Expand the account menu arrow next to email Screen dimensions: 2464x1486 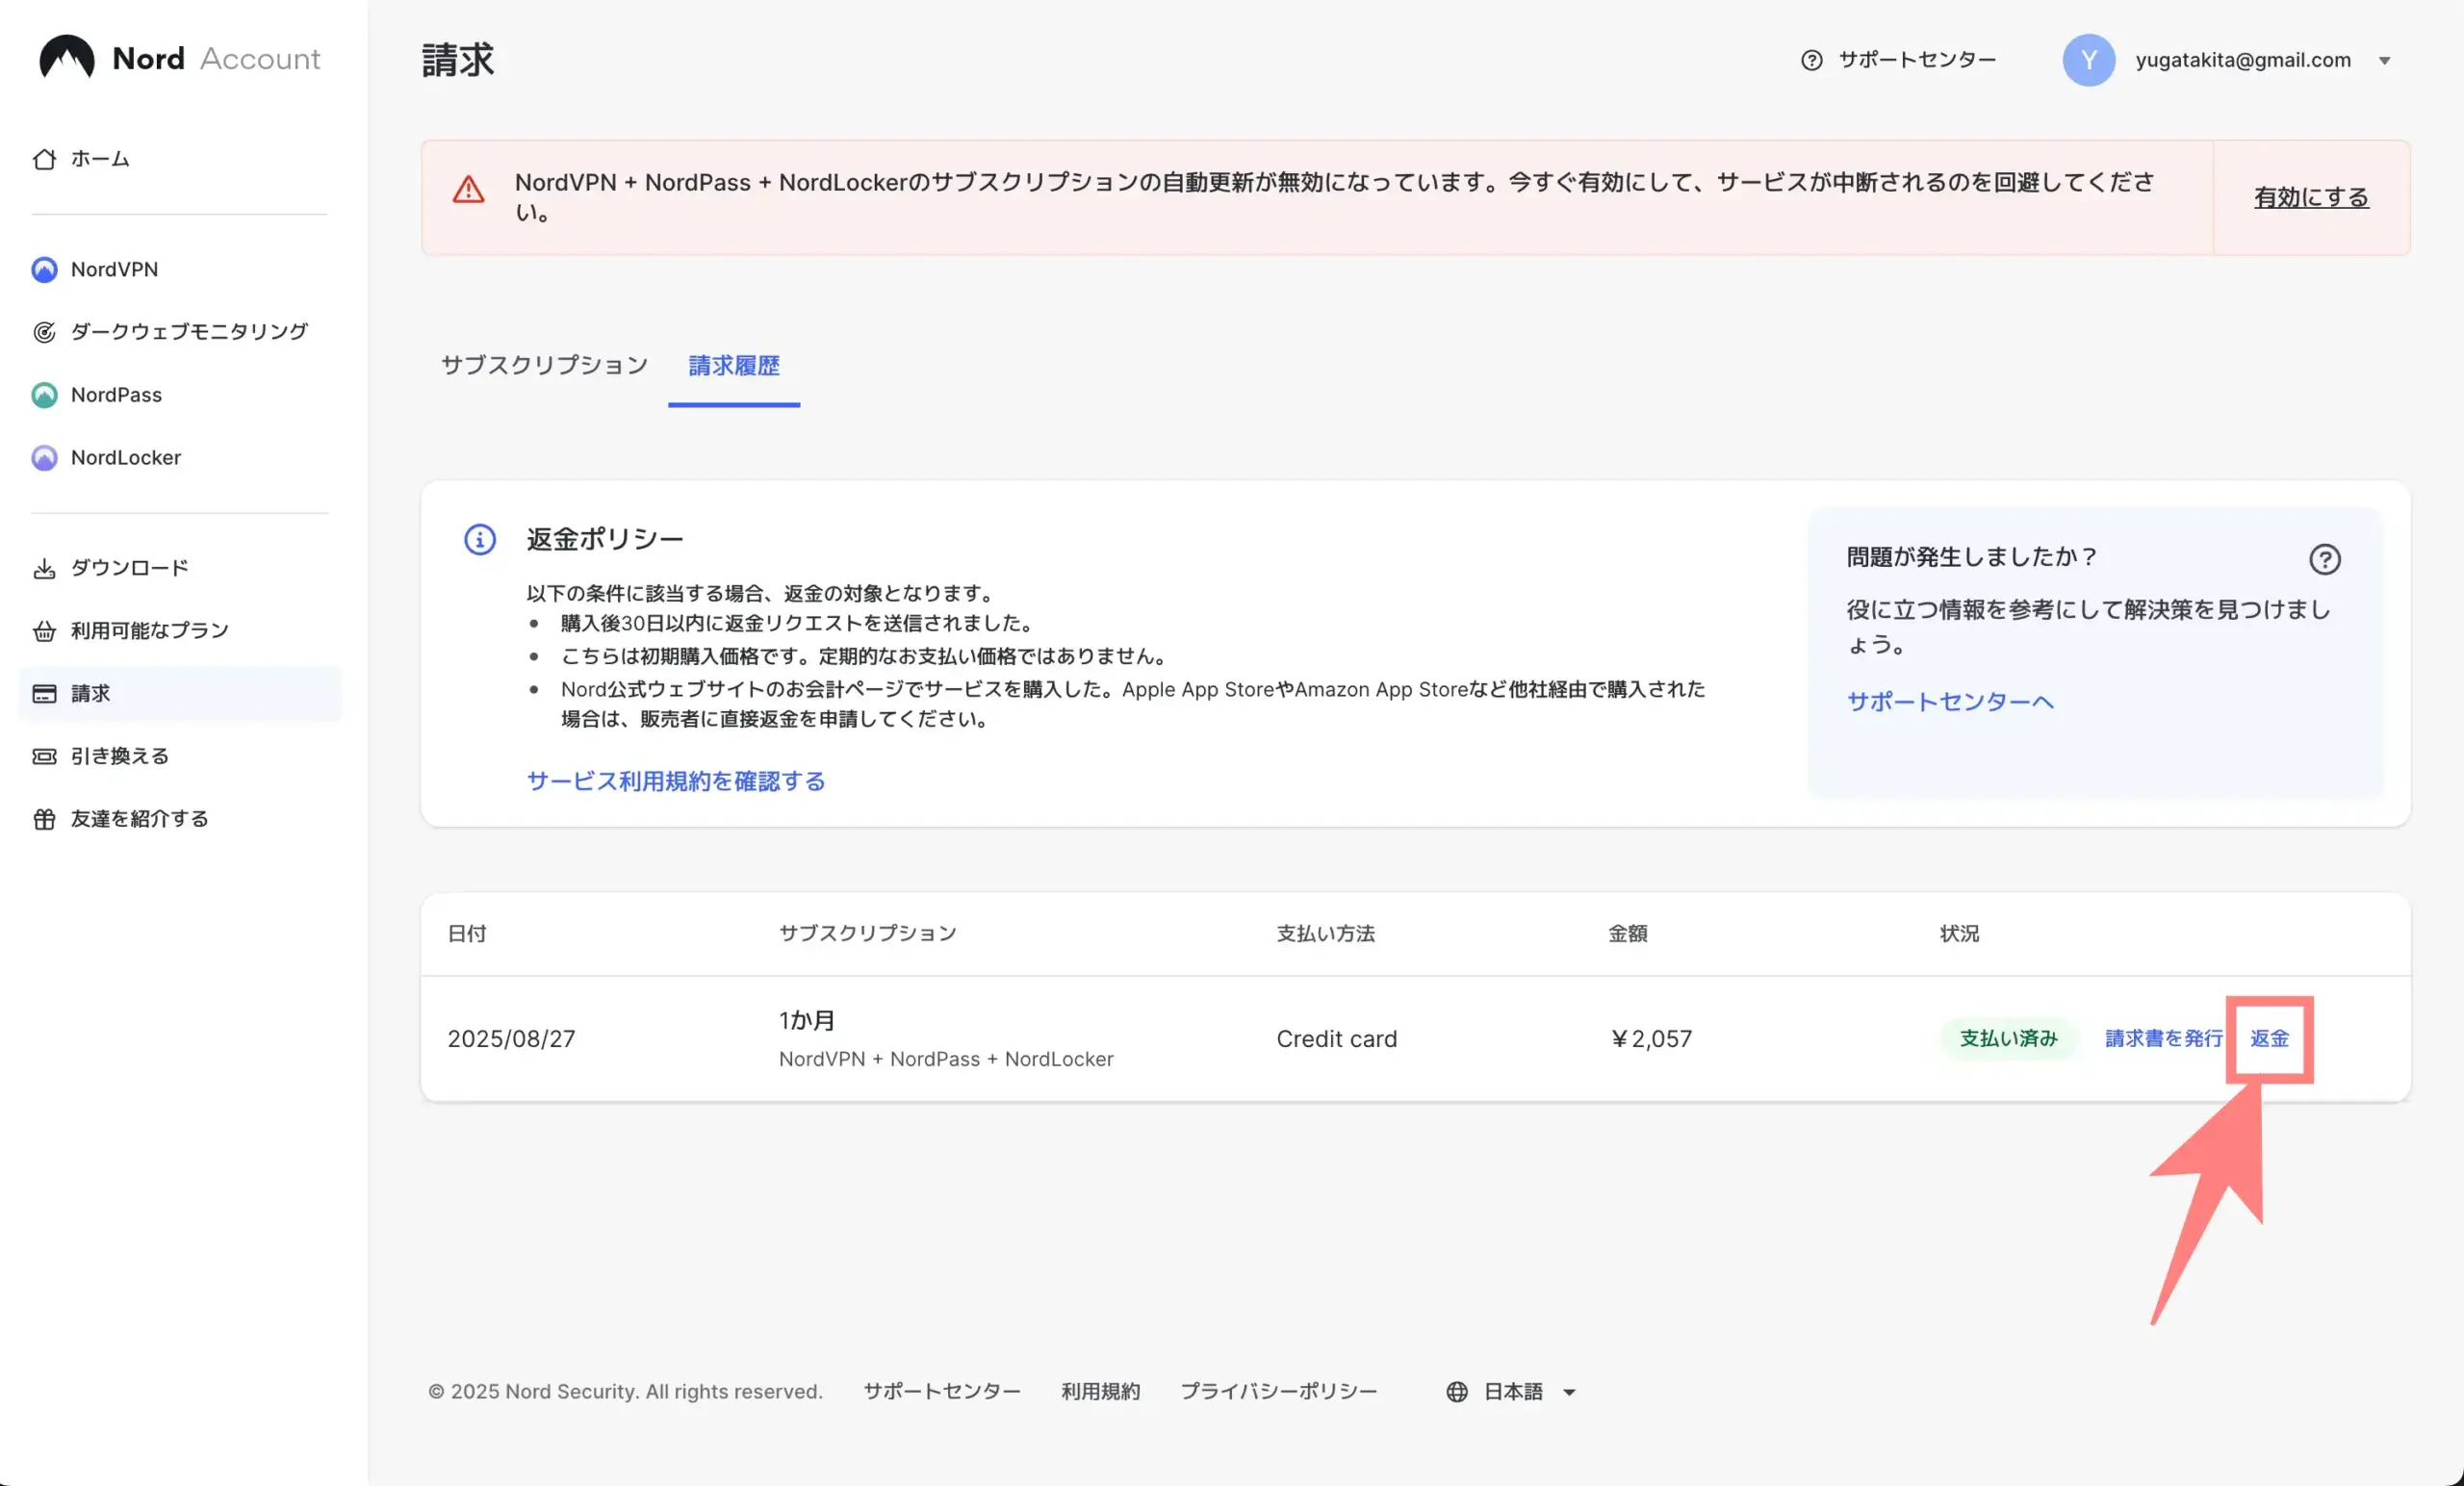[2385, 61]
